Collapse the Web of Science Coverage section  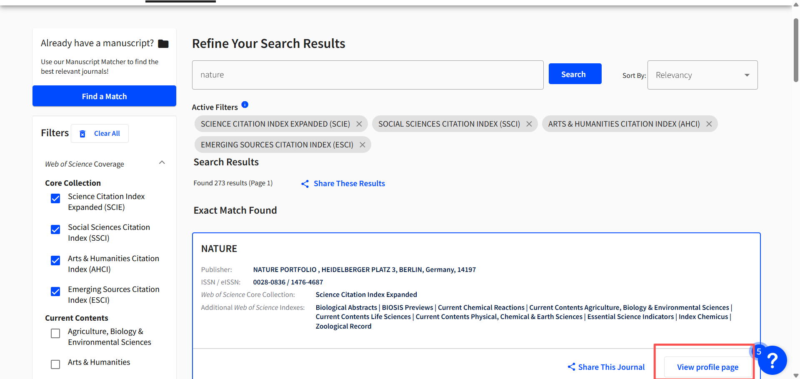162,162
